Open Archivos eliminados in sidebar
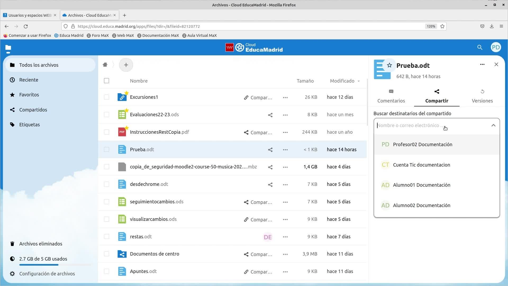Image resolution: width=508 pixels, height=286 pixels. (x=40, y=244)
